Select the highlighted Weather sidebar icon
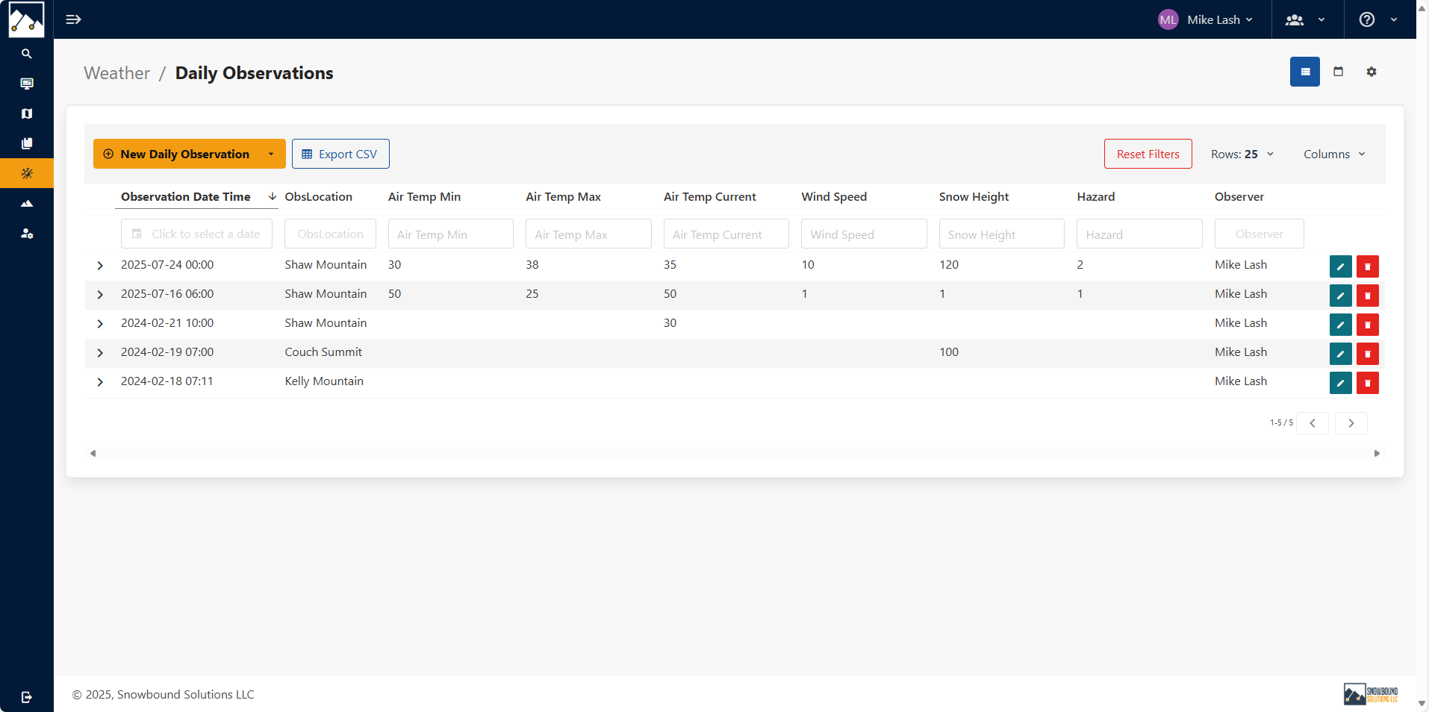Image resolution: width=1429 pixels, height=712 pixels. 27,173
